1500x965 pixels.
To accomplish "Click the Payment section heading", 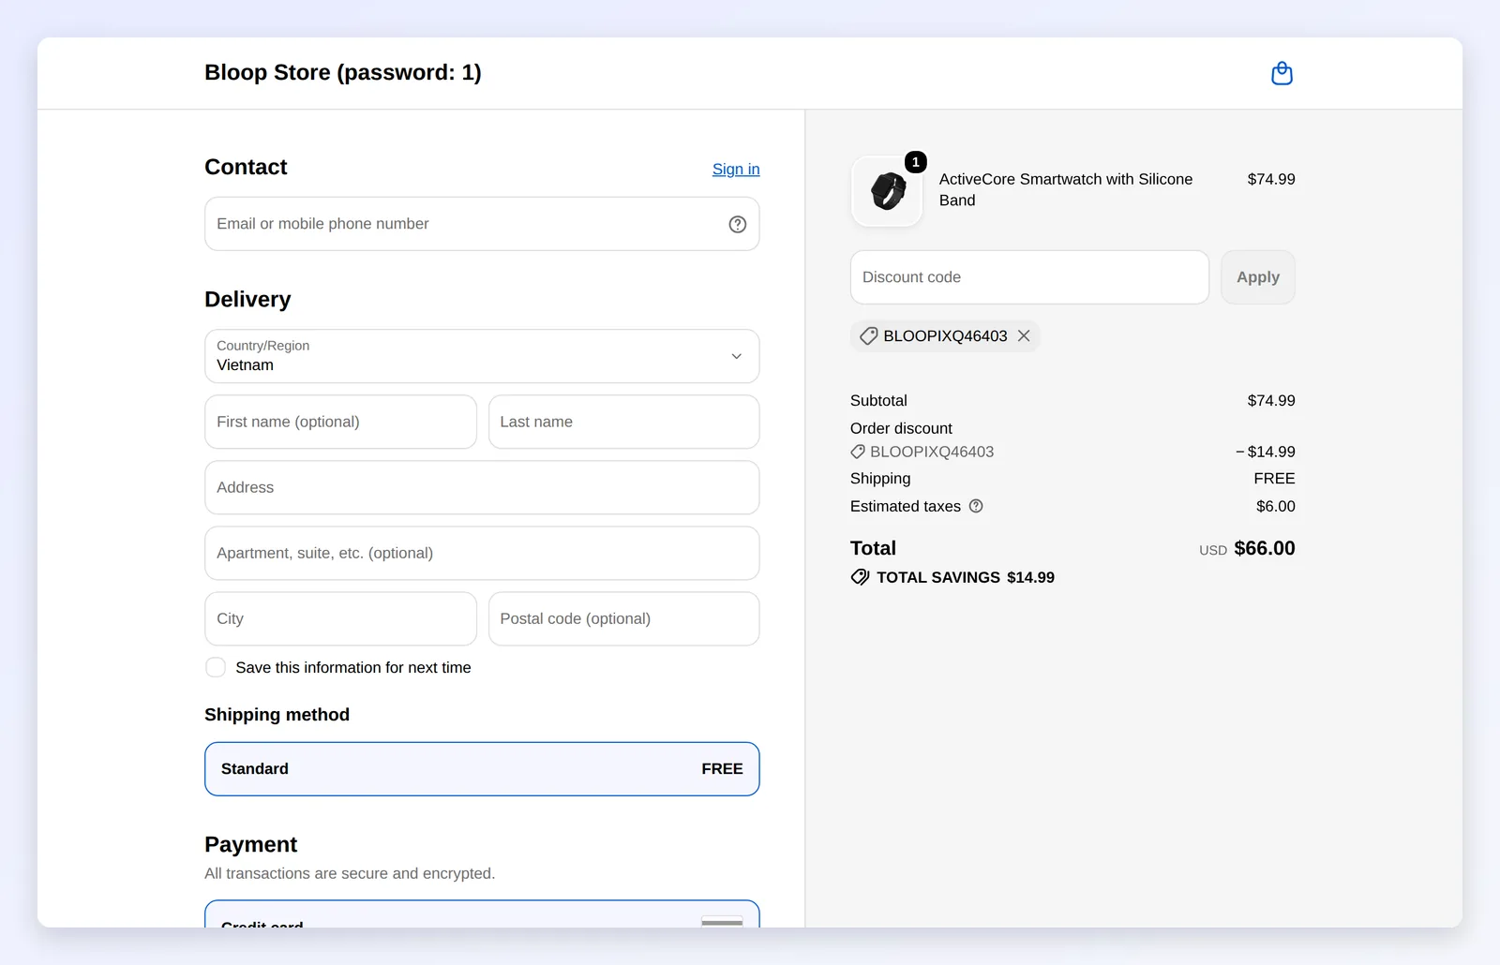I will tap(250, 844).
